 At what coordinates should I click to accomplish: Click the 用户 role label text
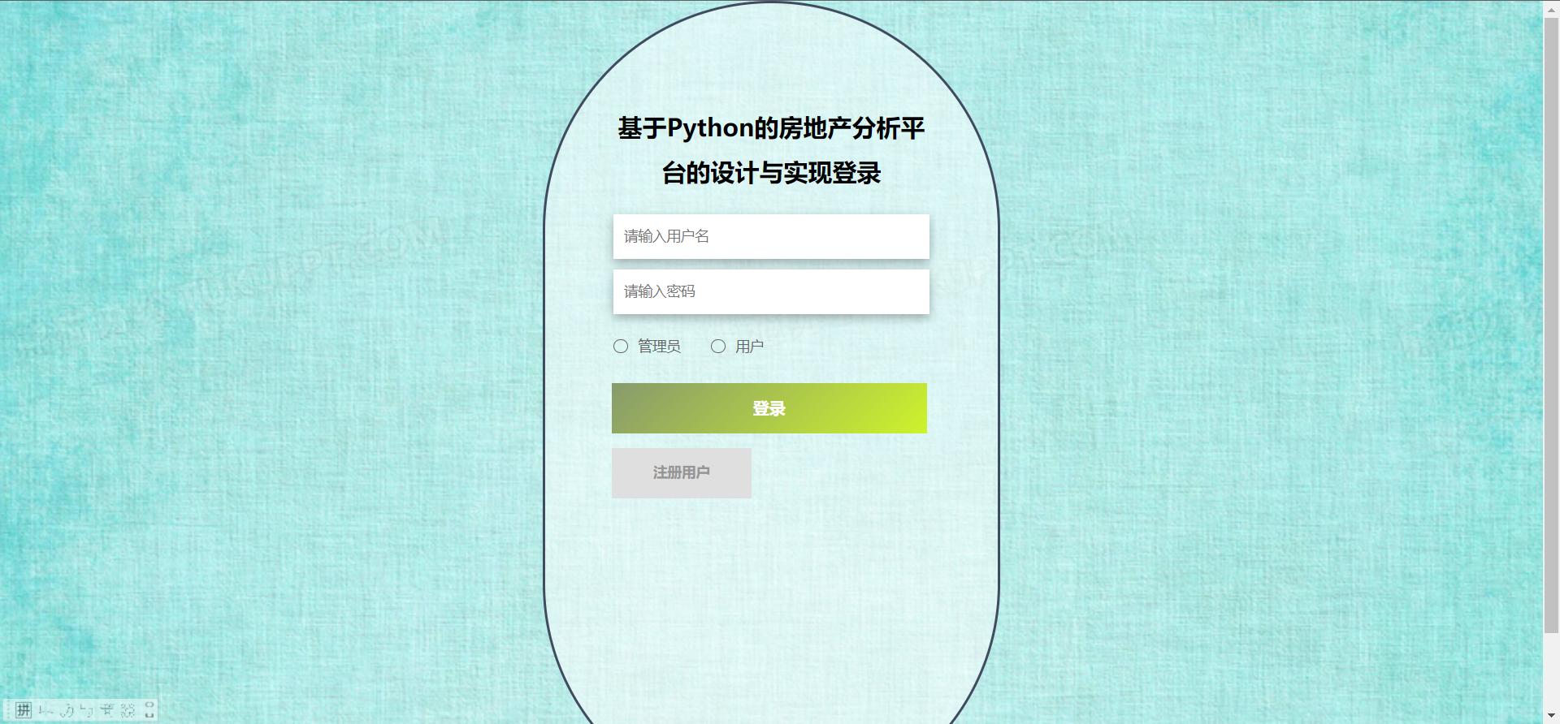[x=749, y=347]
